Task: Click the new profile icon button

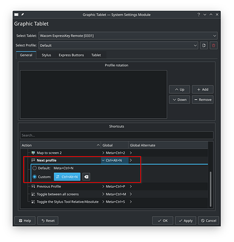Action: [x=204, y=45]
